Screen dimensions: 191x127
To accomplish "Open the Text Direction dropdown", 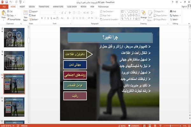I will tap(107, 11).
